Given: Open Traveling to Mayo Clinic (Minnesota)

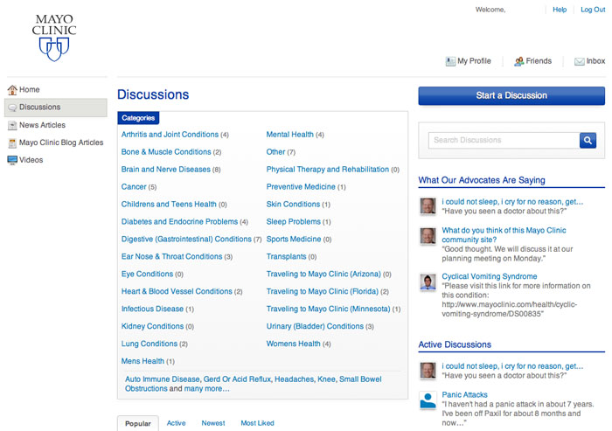Looking at the screenshot, I should (x=328, y=309).
